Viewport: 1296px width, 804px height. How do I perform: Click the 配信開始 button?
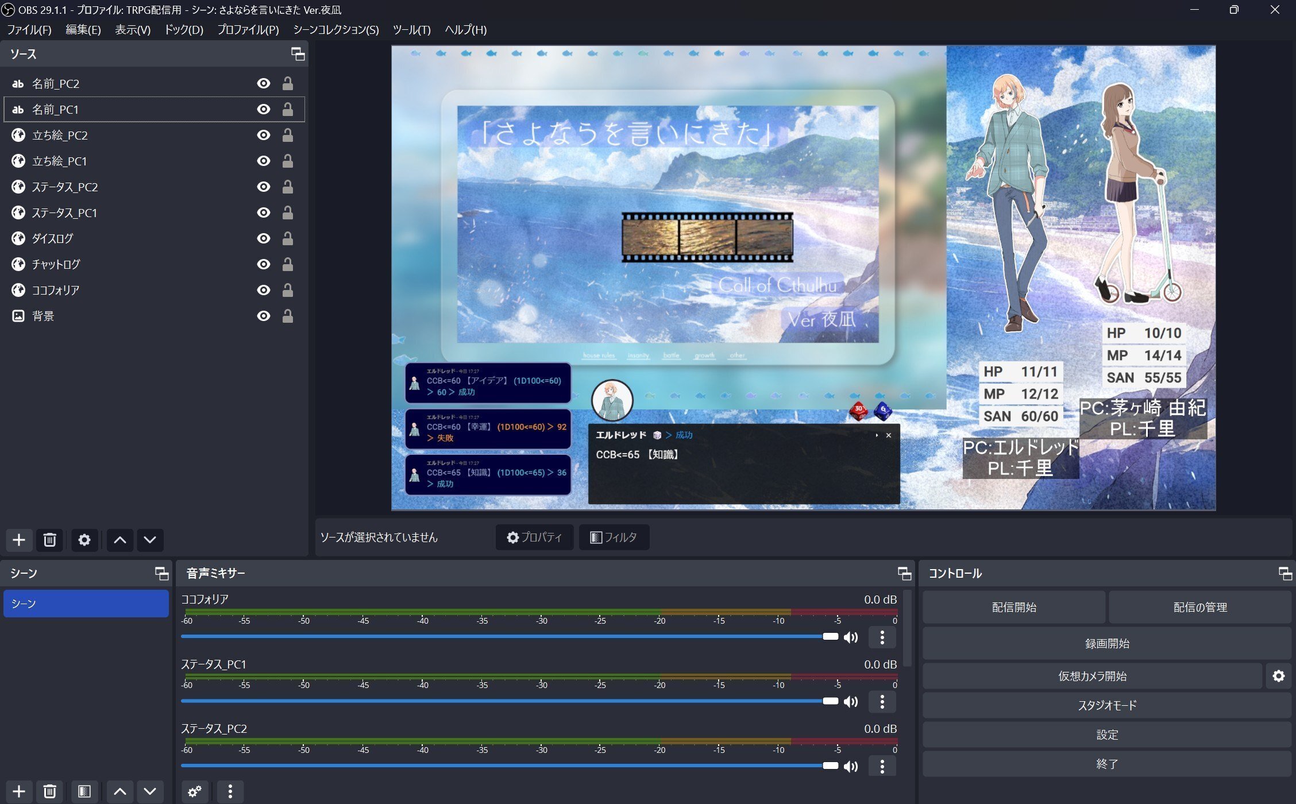pyautogui.click(x=1013, y=607)
